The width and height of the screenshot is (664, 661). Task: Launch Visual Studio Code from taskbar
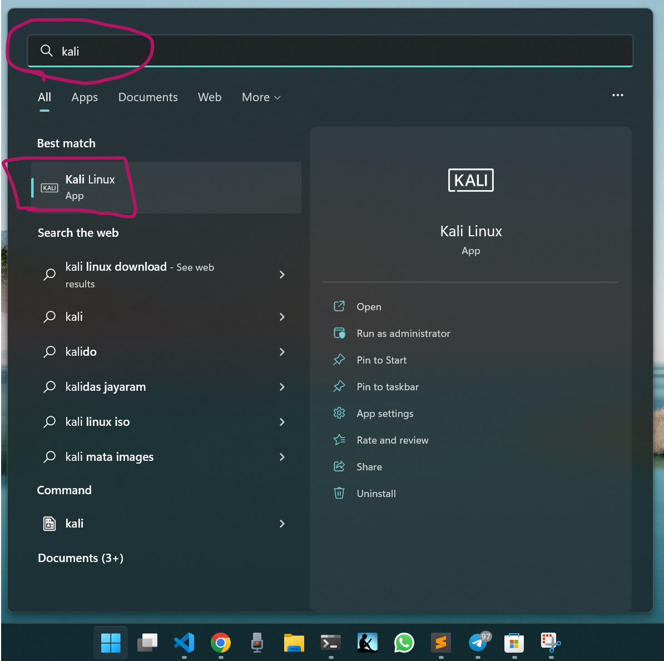pos(184,643)
